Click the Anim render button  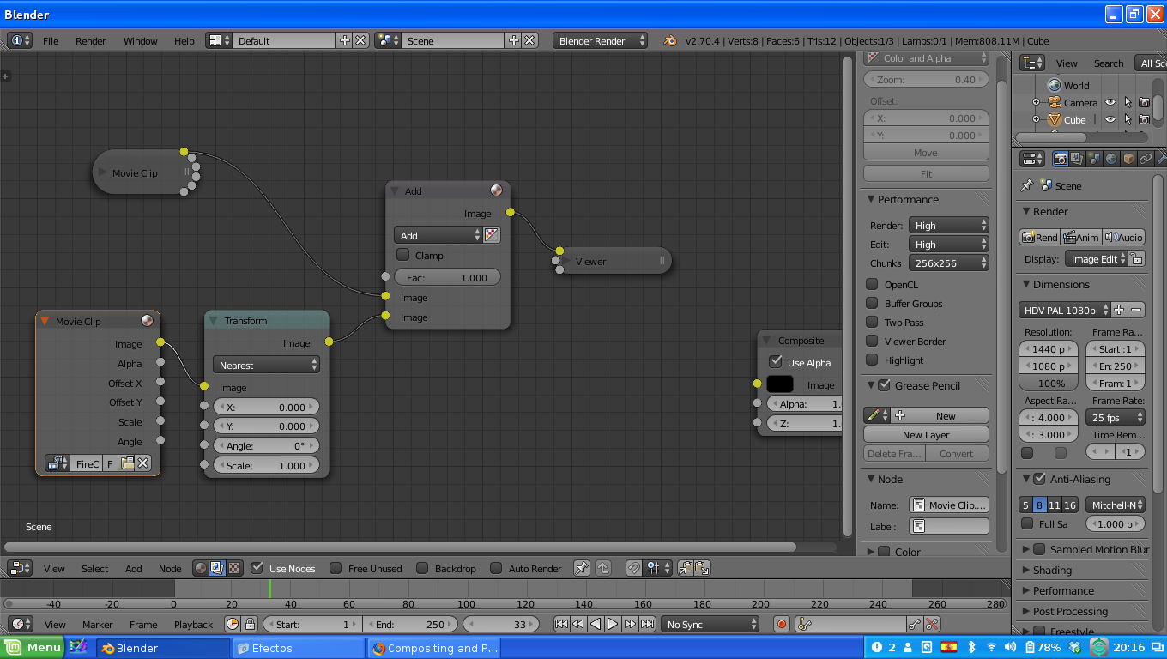1081,237
